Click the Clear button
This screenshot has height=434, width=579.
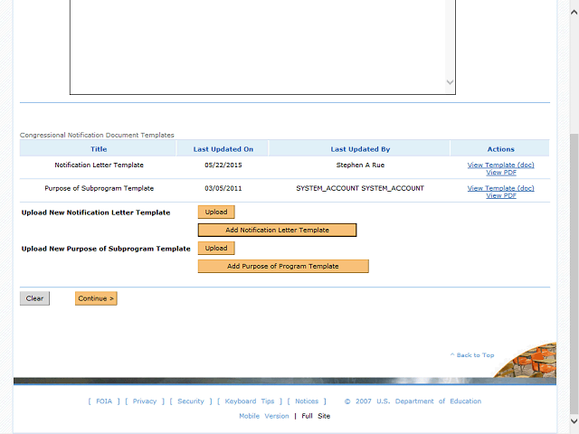tap(34, 298)
